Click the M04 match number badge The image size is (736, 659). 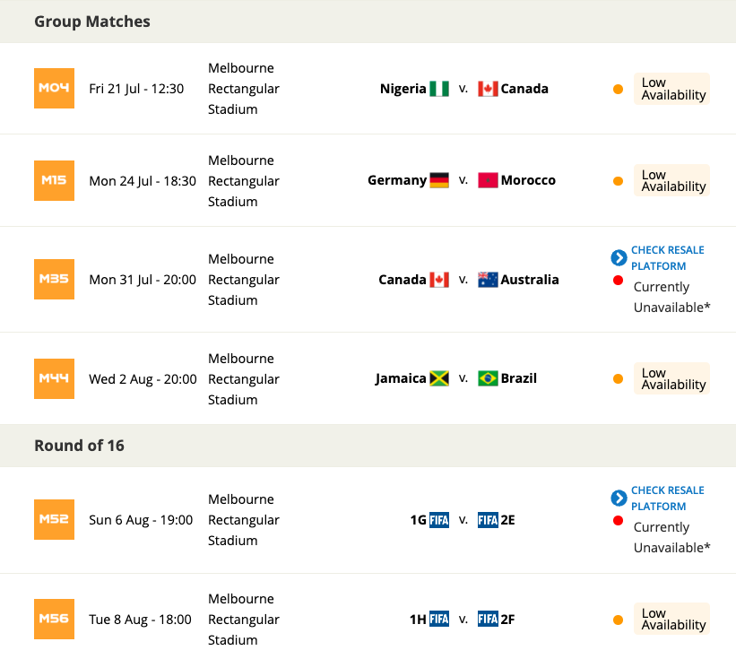54,88
